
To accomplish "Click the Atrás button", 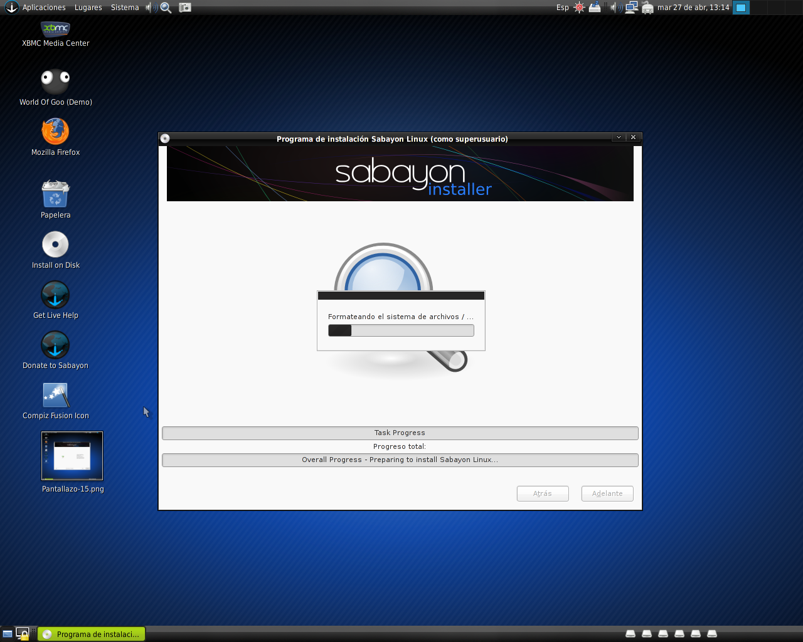I will pos(543,493).
